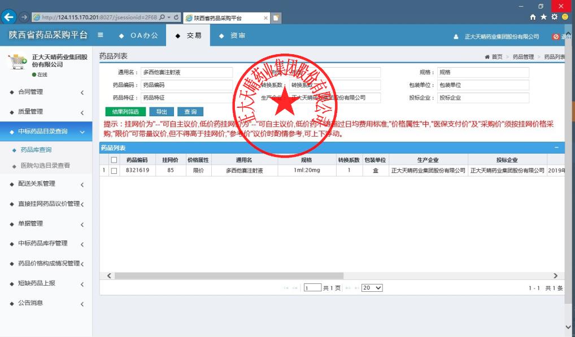Click horizontal scrollbar left arrow
Viewport: 575px width, 337px height.
(x=109, y=275)
